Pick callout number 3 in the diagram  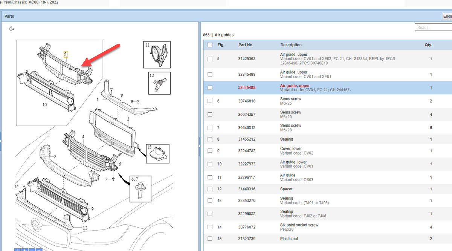(x=128, y=119)
